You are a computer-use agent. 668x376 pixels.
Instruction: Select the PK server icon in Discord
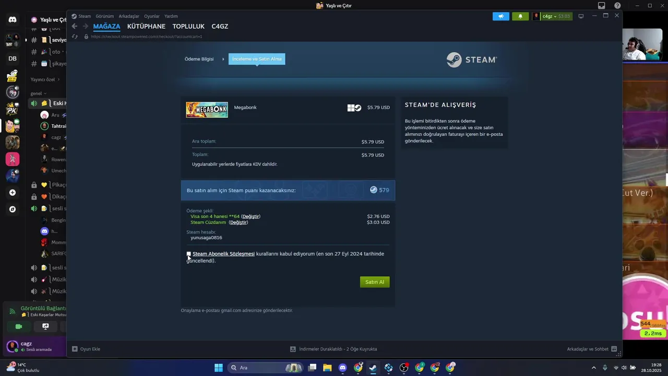coord(13,109)
